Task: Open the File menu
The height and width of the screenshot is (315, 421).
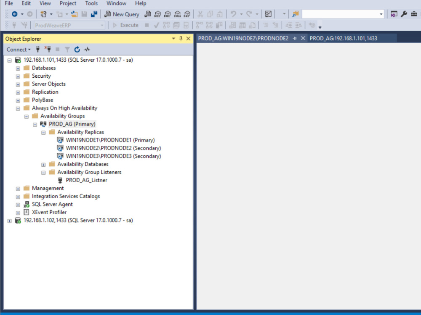Action: pos(9,3)
